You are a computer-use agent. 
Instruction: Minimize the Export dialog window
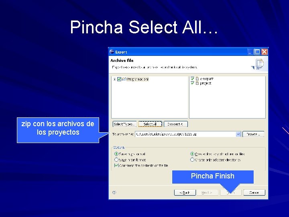click(x=250, y=52)
